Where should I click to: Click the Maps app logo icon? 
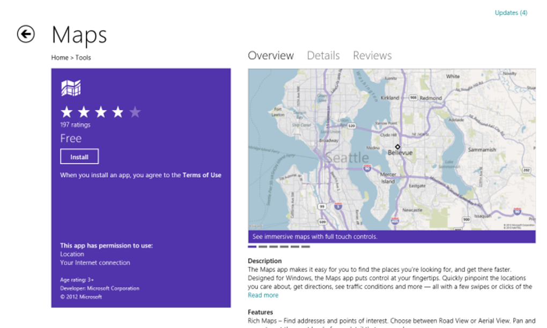pyautogui.click(x=71, y=88)
